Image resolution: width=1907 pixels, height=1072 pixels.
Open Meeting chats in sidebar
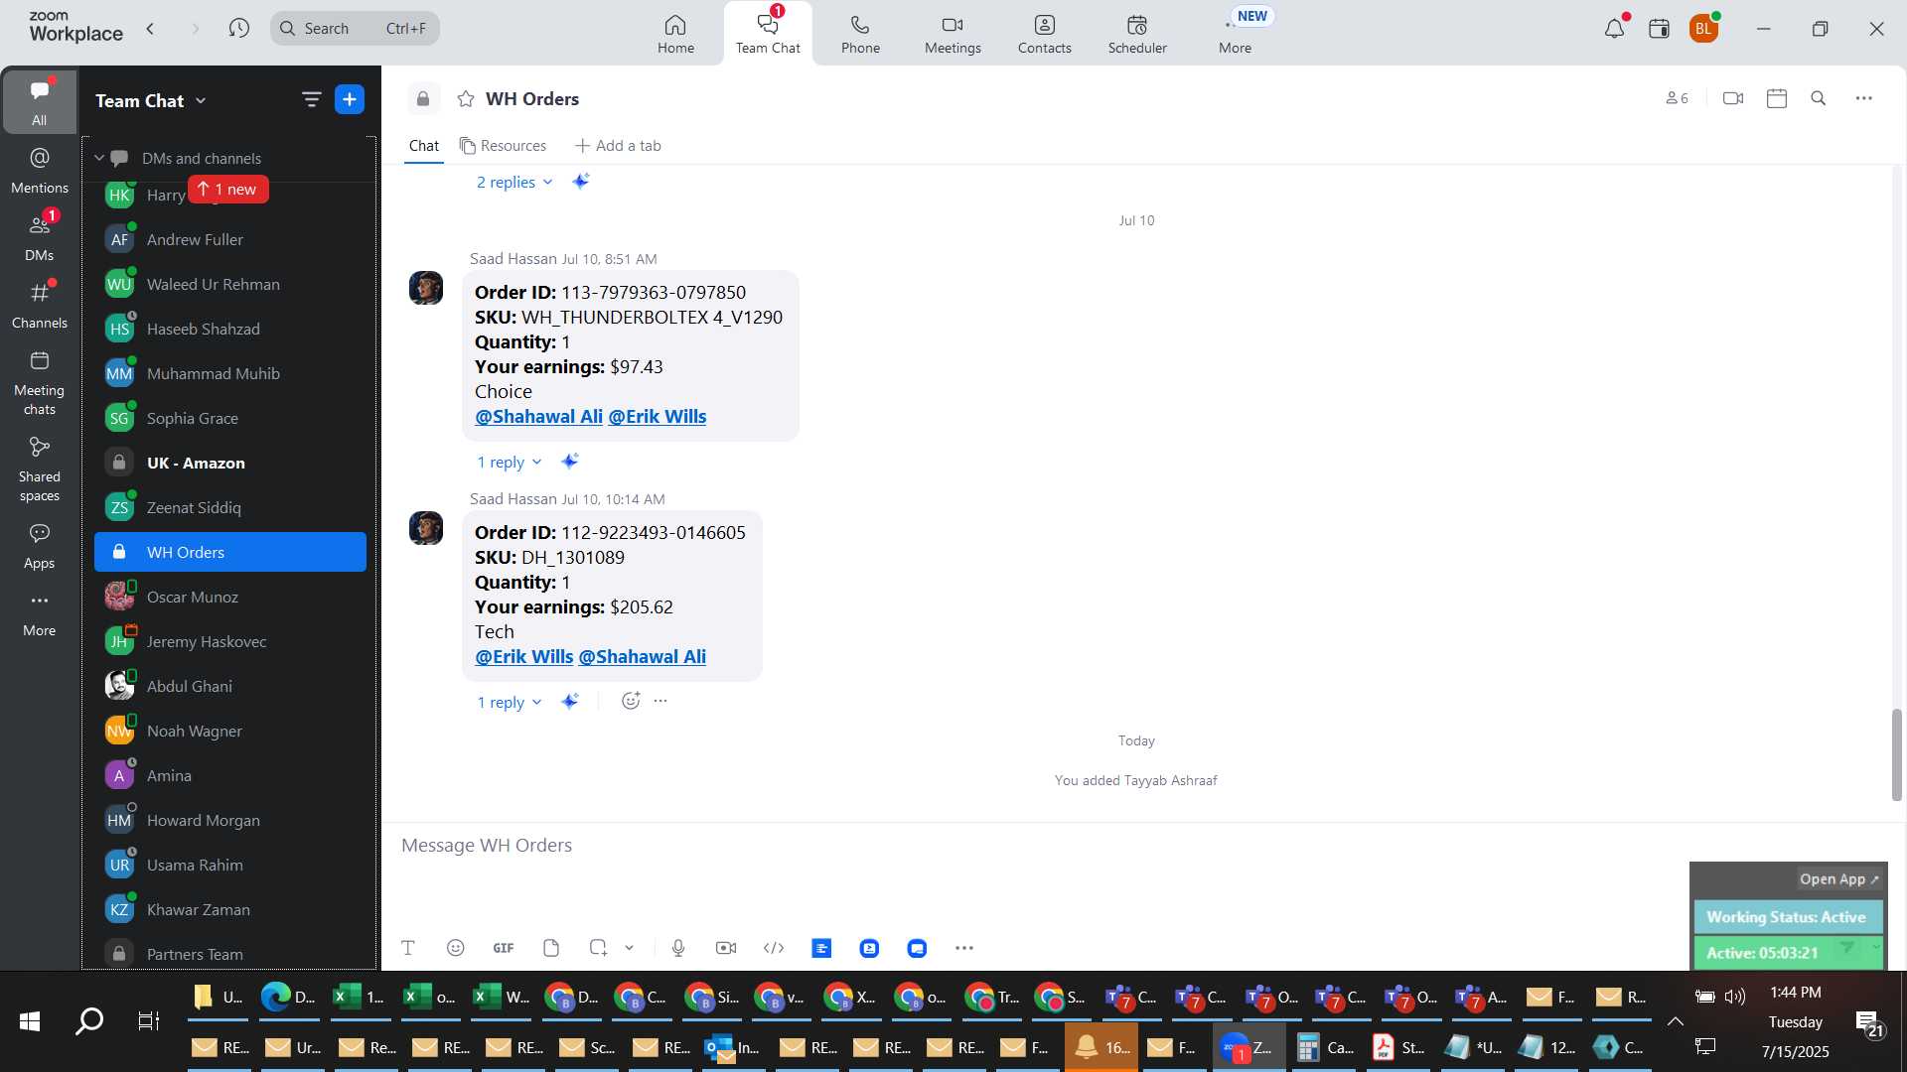point(40,382)
